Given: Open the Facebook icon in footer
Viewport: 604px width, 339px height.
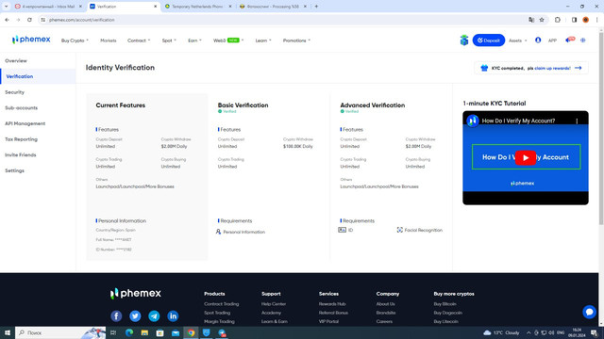Looking at the screenshot, I should [116, 316].
